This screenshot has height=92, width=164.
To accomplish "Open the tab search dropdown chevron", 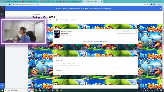I will point(150,1).
